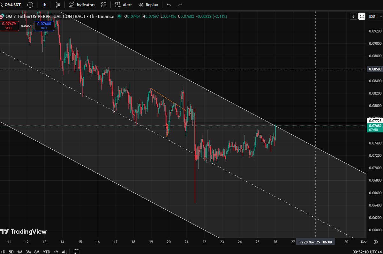Image resolution: width=383 pixels, height=254 pixels.
Task: Open the go-to-date calendar icon
Action: pos(76,251)
